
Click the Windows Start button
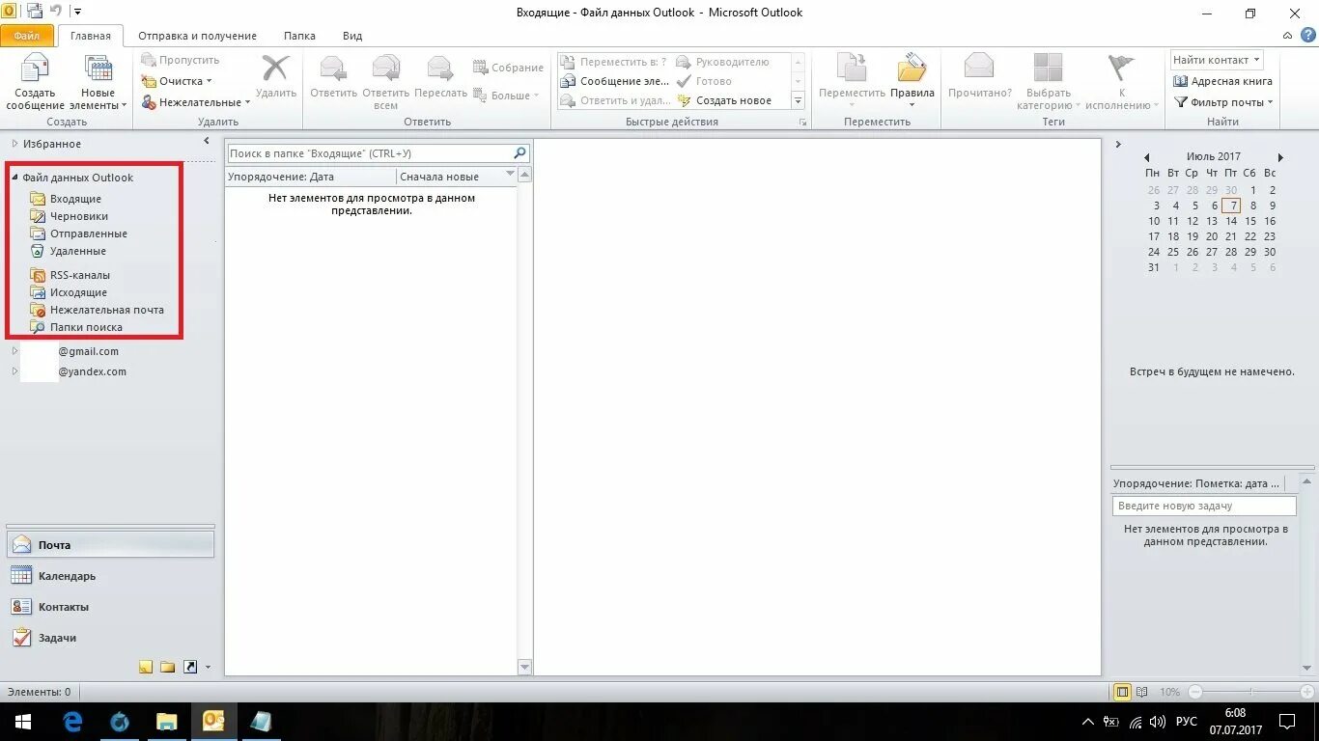tap(23, 722)
